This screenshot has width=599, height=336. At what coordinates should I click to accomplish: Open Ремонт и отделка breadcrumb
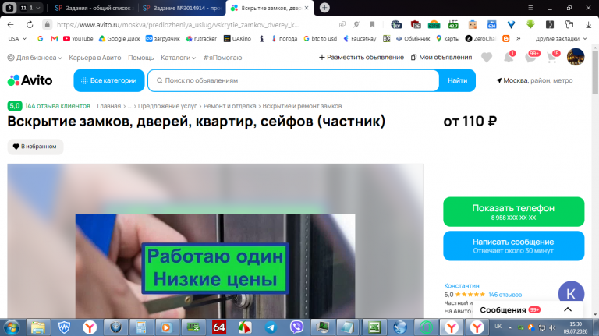(x=229, y=106)
